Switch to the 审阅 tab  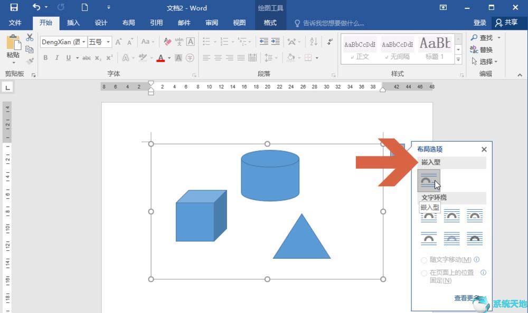point(212,23)
